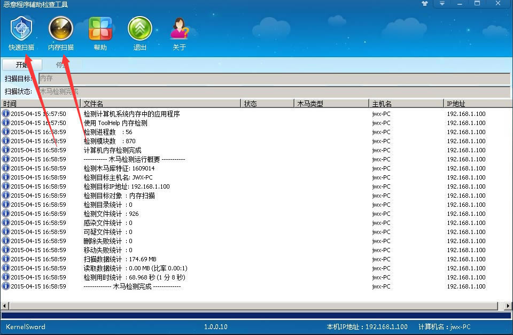Click timestamp of 使用 ToolHelp 内存检测 row

(38, 123)
